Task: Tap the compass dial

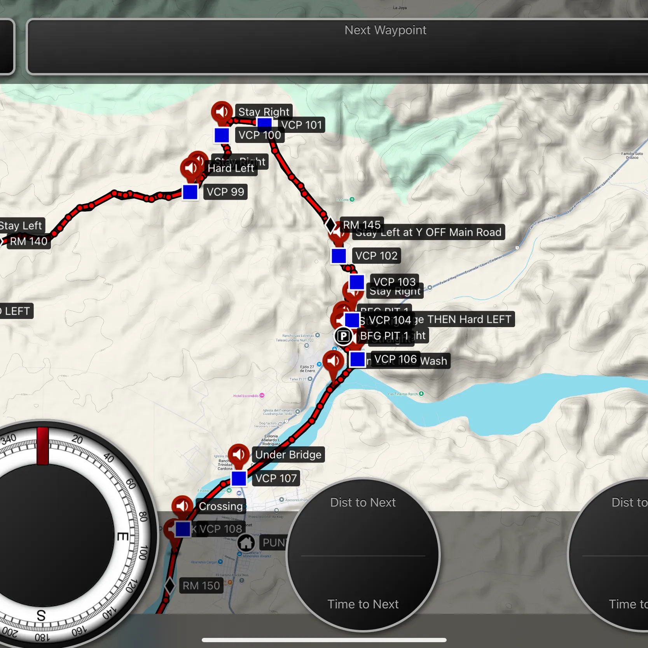Action: (43, 536)
